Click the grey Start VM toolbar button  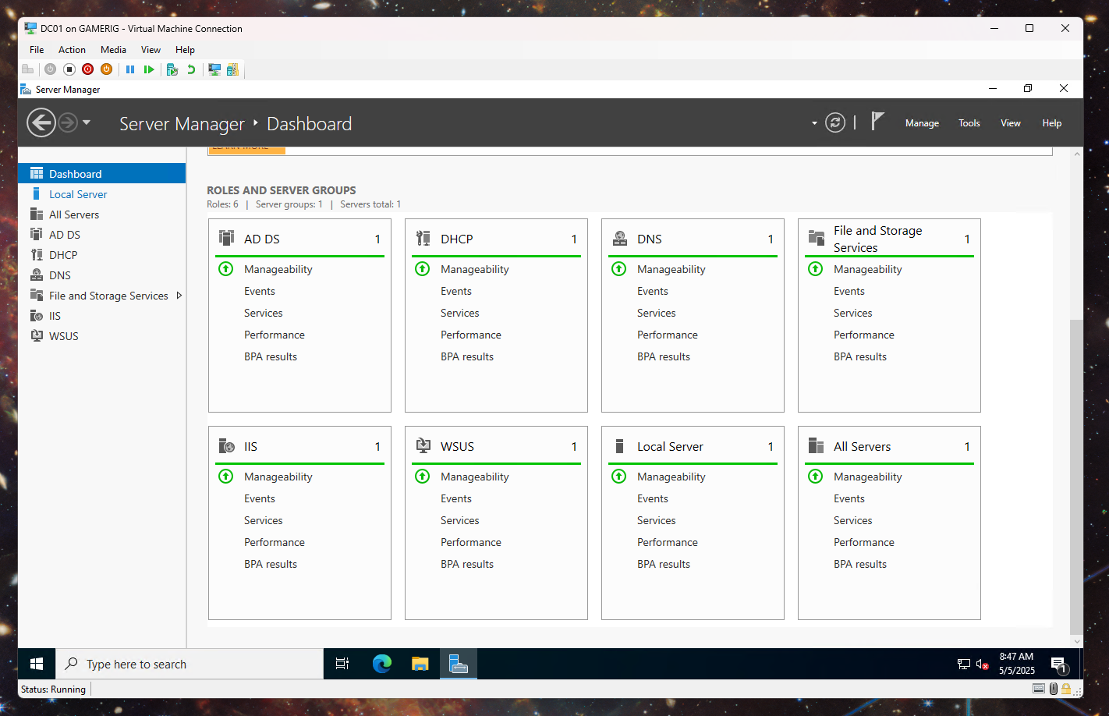tap(50, 69)
